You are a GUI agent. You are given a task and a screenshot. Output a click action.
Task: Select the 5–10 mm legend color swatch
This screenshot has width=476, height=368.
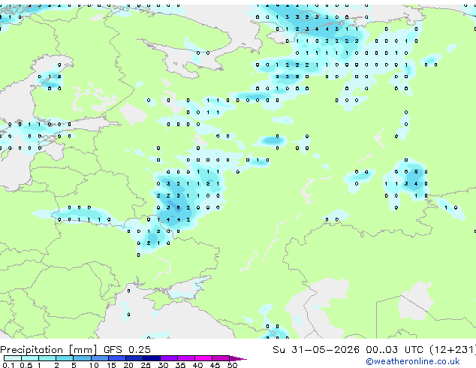[82, 358]
